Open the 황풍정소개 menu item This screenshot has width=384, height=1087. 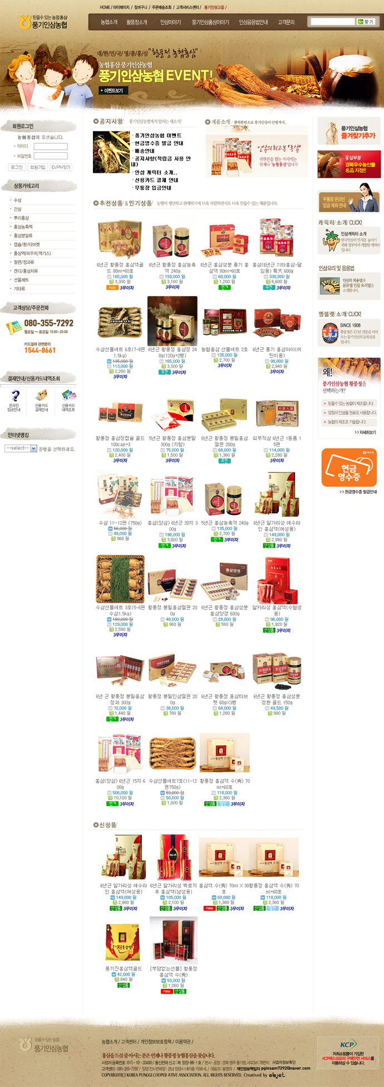(x=137, y=22)
